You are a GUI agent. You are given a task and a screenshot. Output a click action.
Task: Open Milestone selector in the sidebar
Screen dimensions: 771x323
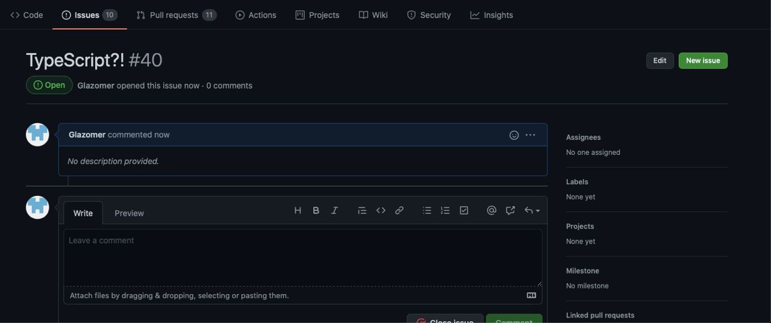click(582, 271)
